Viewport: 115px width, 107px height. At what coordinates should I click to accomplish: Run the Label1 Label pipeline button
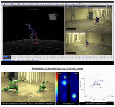[26, 4]
